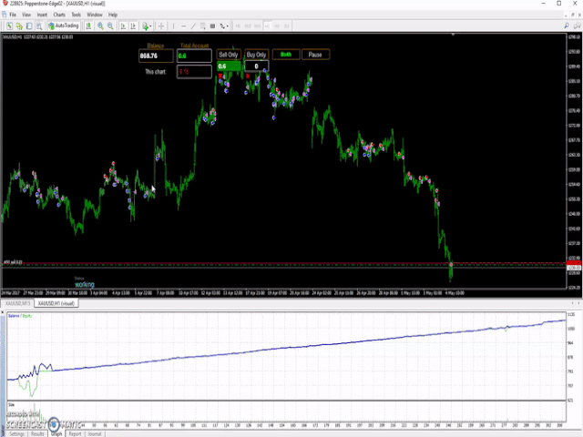Enable the Both trading mode button
The width and height of the screenshot is (583, 437).
(286, 55)
